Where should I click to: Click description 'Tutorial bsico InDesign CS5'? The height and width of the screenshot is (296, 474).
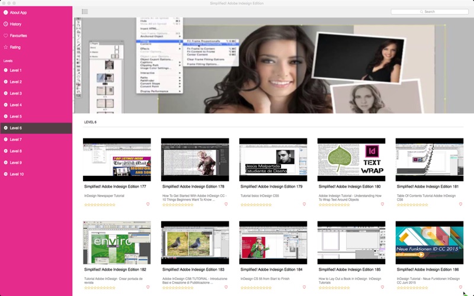(x=260, y=196)
